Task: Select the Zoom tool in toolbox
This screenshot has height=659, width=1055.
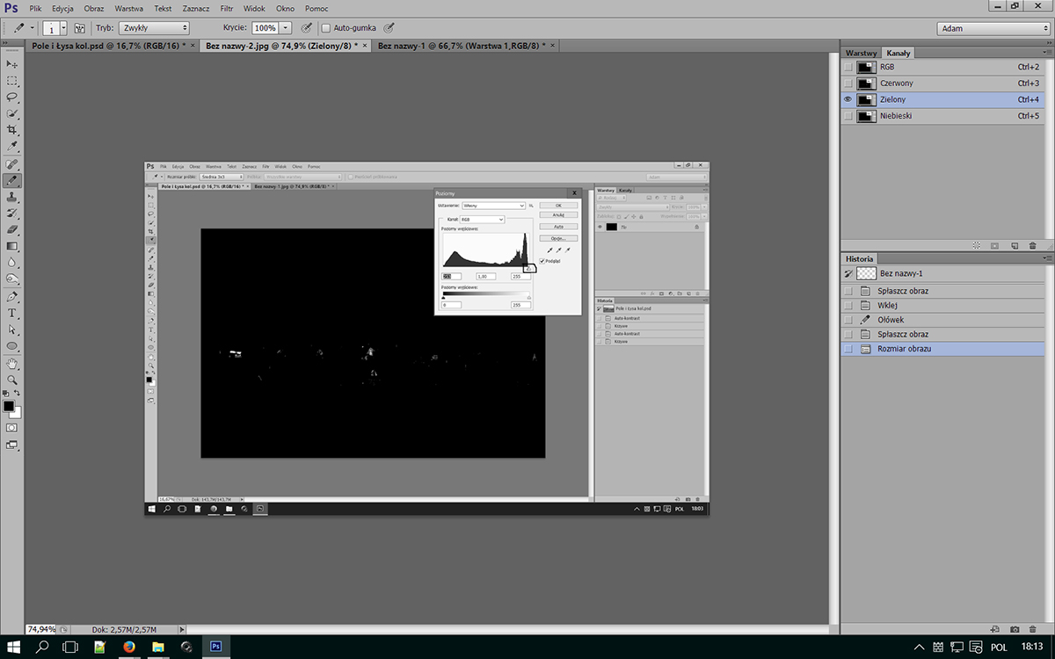Action: [12, 380]
